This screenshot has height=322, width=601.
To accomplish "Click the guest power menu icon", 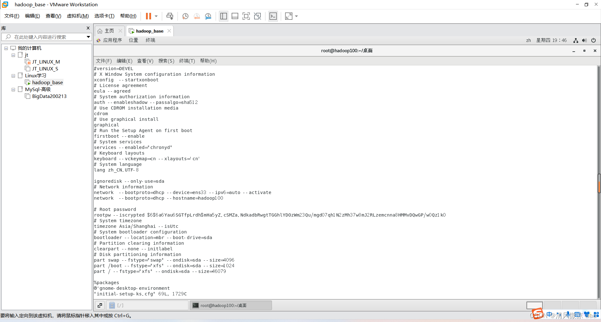I will [593, 40].
